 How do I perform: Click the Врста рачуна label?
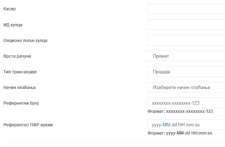tap(17, 56)
